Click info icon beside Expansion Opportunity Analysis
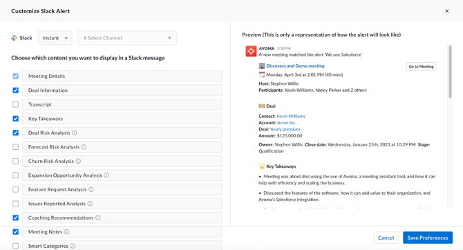The height and width of the screenshot is (250, 463). 106,175
